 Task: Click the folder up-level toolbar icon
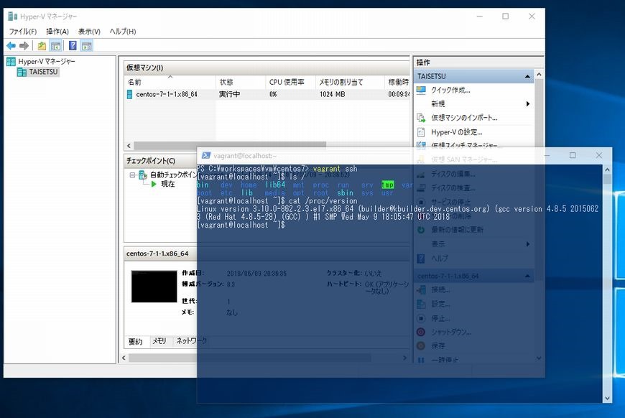[42, 46]
